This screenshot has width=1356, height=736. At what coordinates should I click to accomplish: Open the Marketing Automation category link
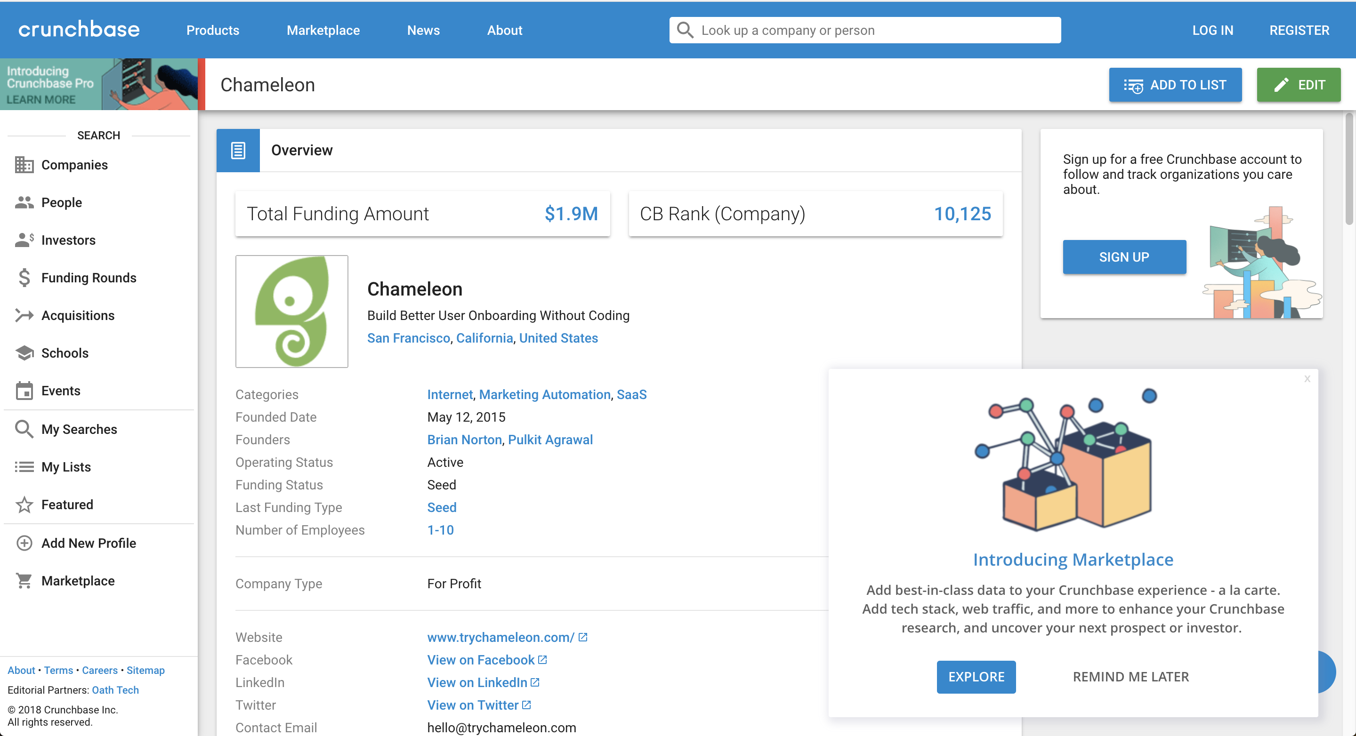click(545, 394)
